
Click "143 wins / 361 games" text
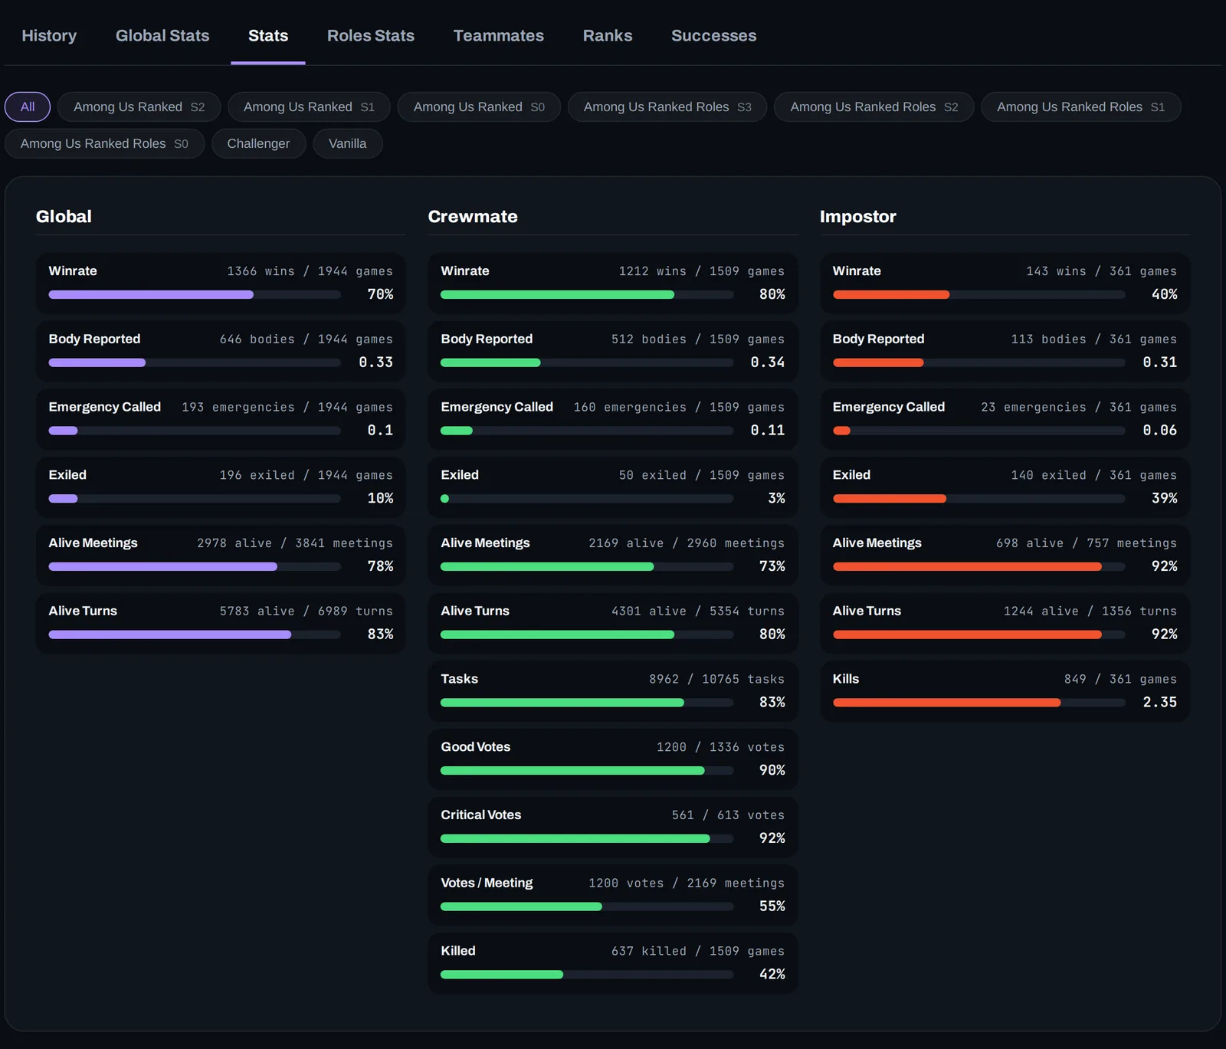click(1102, 271)
